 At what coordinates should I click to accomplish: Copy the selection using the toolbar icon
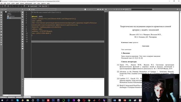(x=18, y=6)
